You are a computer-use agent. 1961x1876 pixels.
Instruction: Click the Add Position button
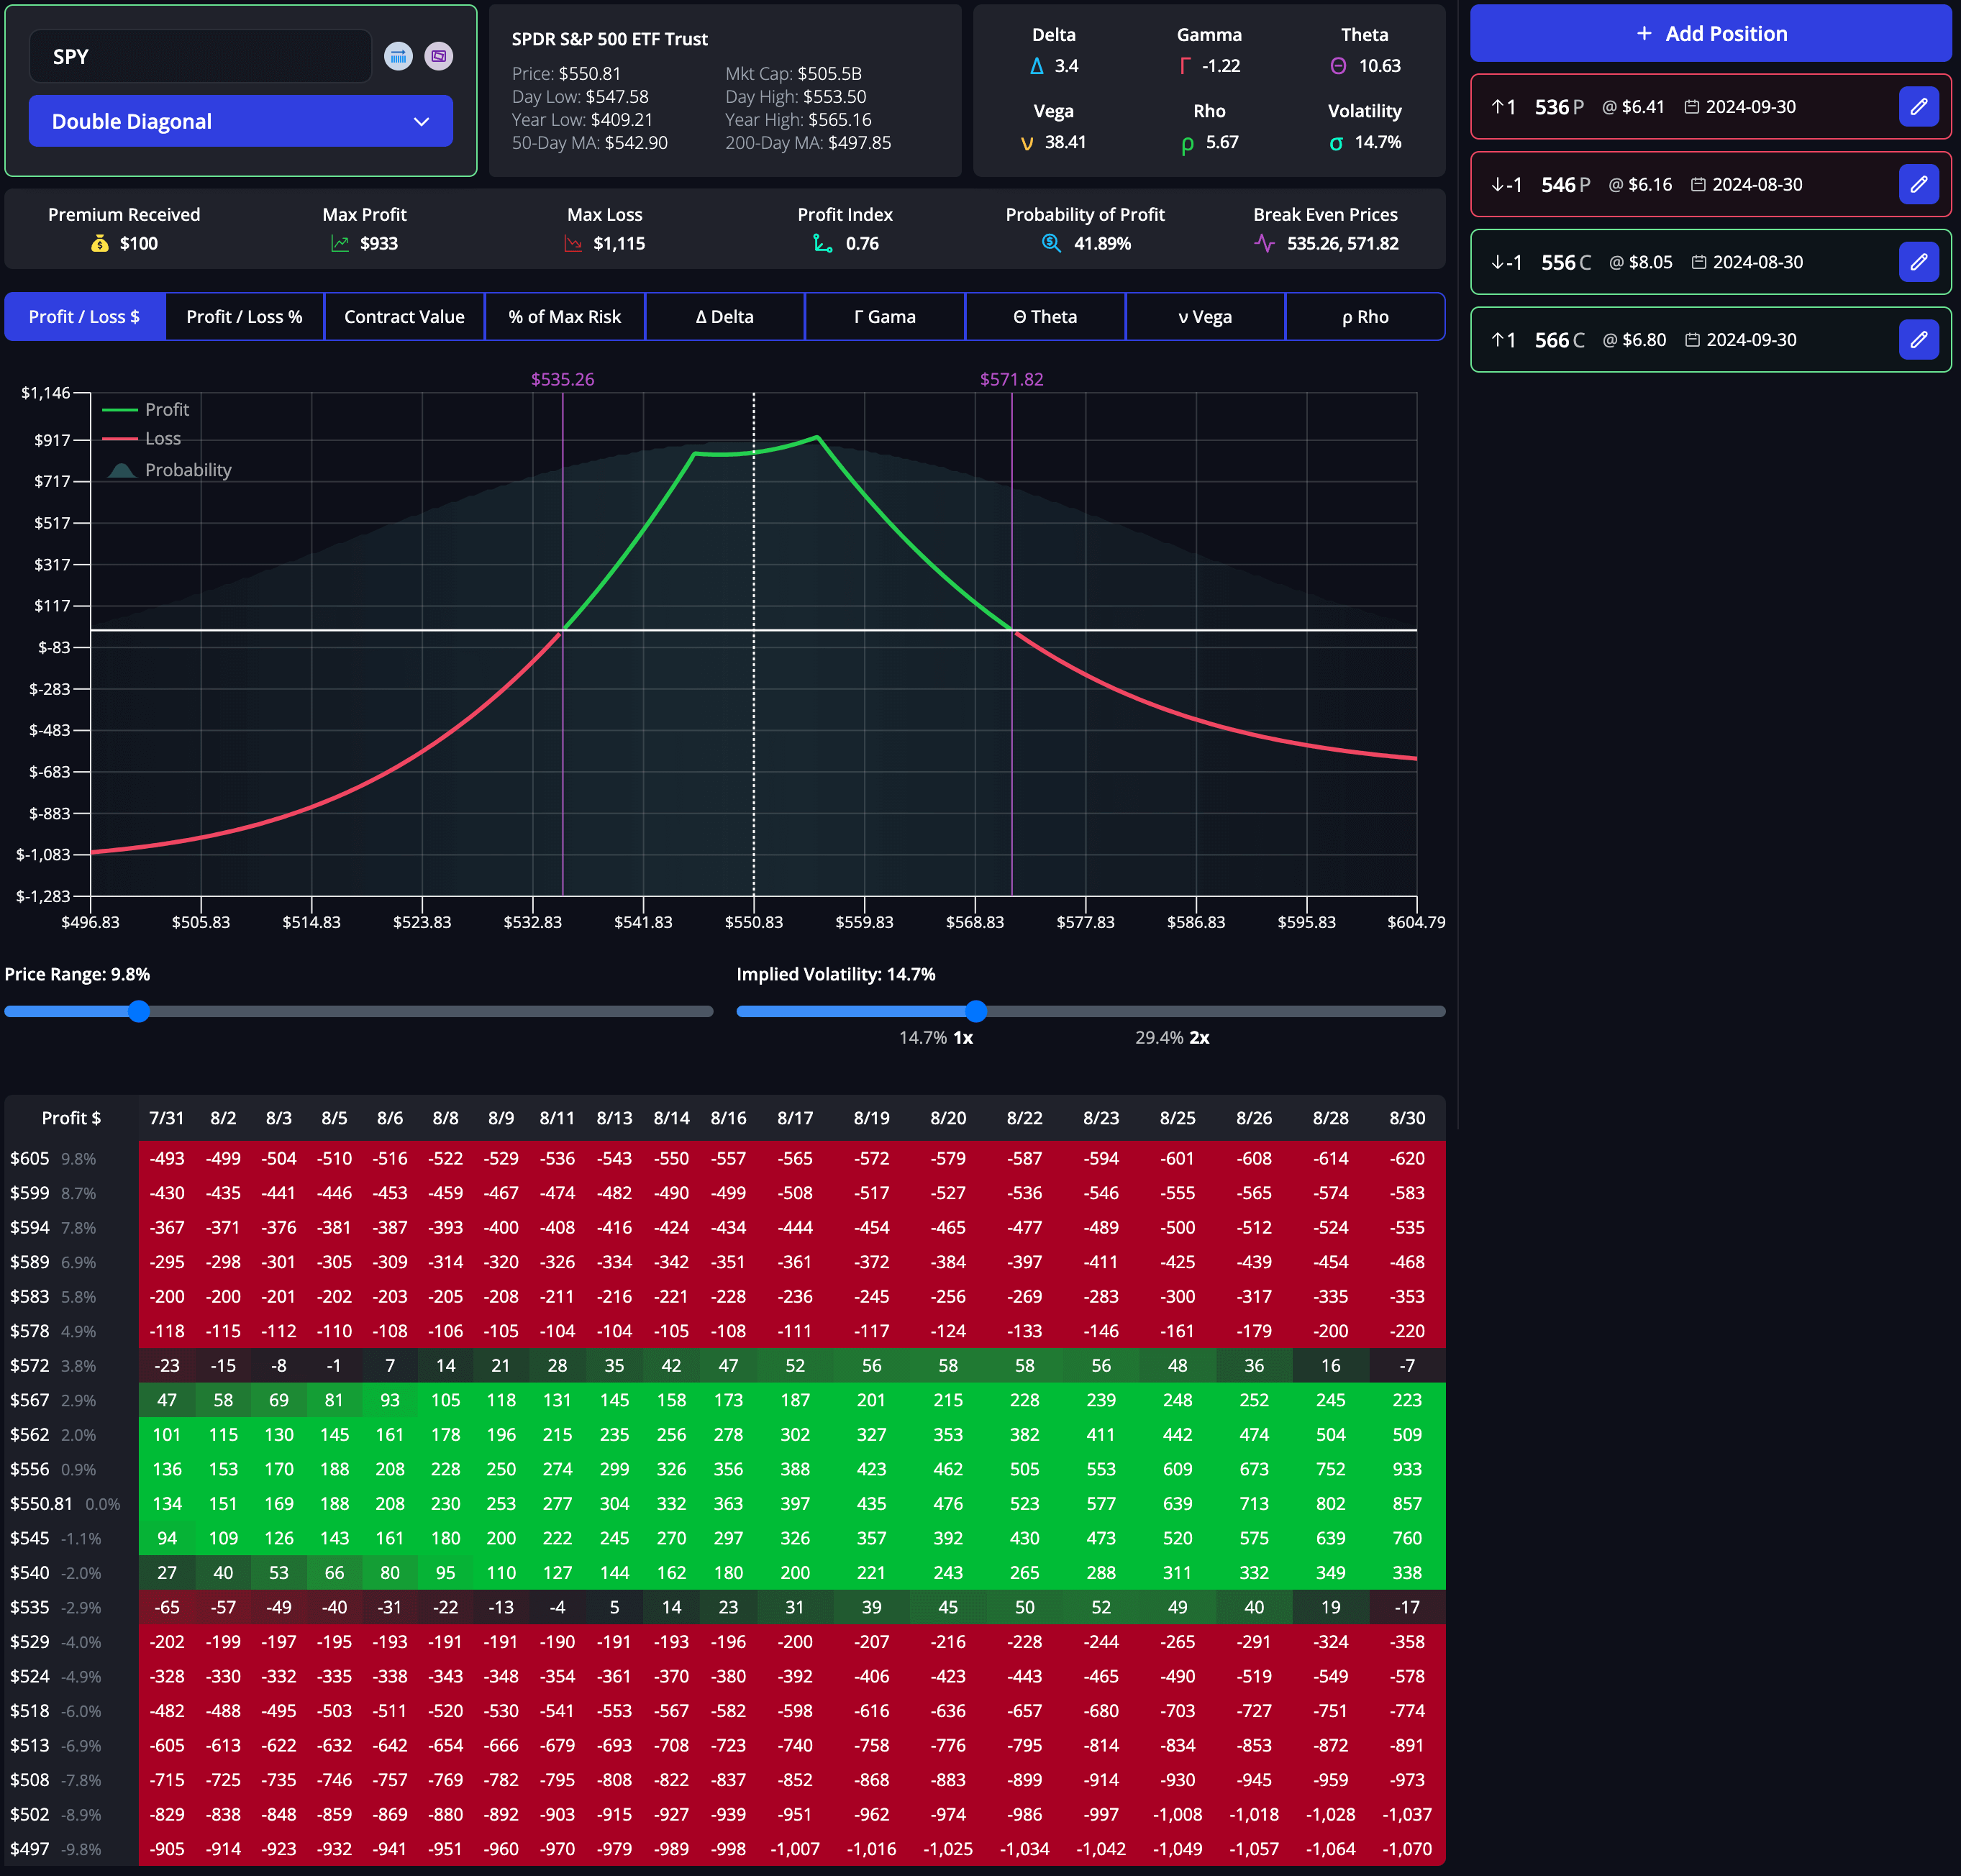[x=1710, y=33]
